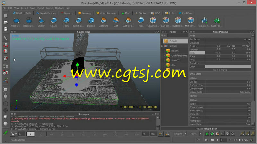The width and height of the screenshot is (257, 144).
Task: Open the Simulate dropdown arrow
Action: tap(185, 134)
